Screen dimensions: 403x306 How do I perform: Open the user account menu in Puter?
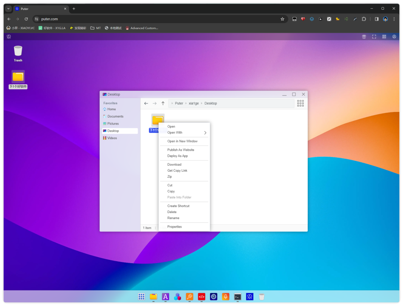coord(394,37)
